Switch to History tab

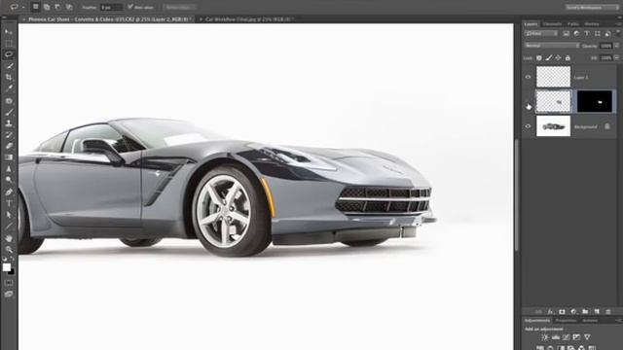tap(592, 24)
